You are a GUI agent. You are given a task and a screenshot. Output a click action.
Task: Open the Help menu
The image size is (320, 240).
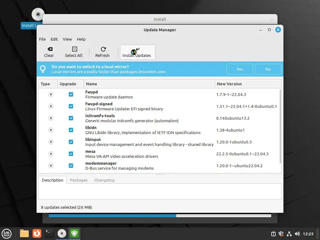[x=81, y=39]
